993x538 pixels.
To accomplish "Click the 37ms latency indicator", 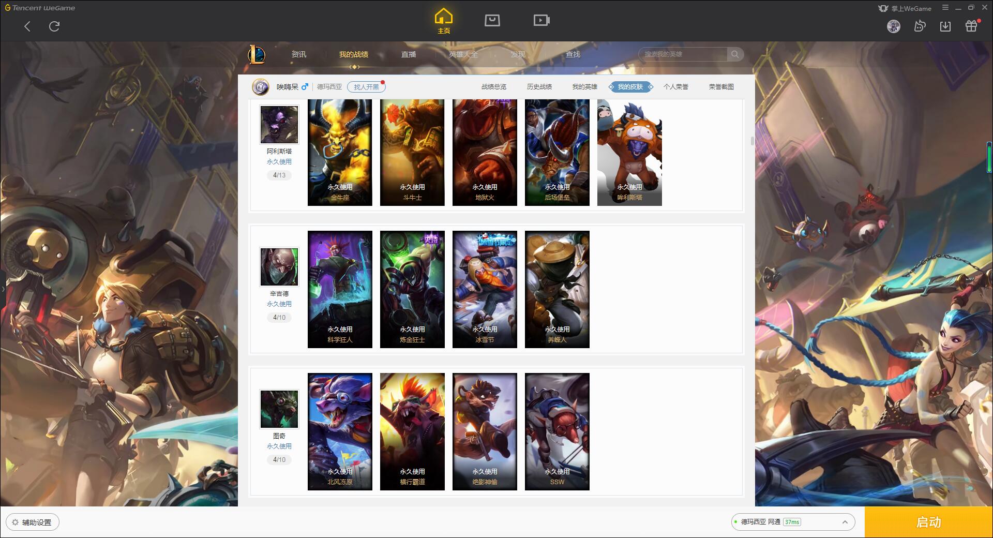I will click(792, 522).
